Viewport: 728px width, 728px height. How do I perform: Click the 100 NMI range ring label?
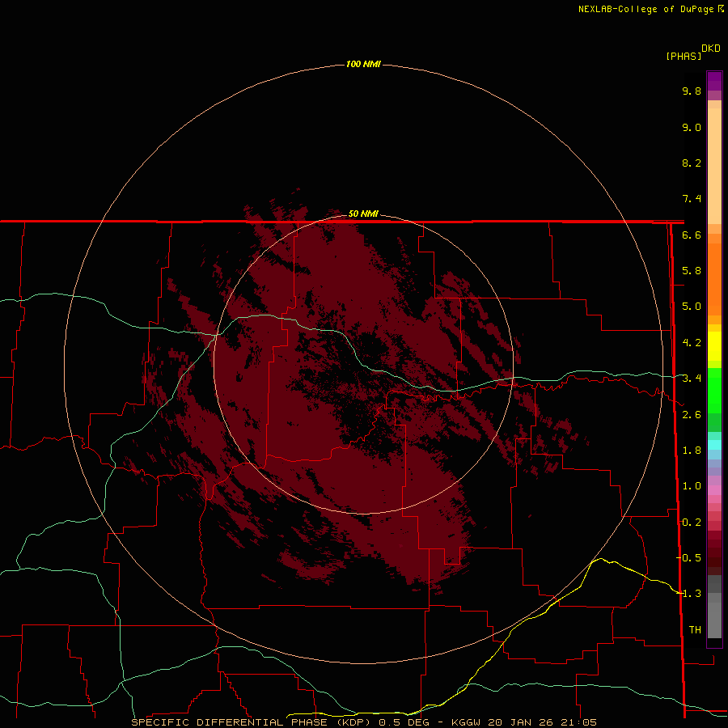363,64
